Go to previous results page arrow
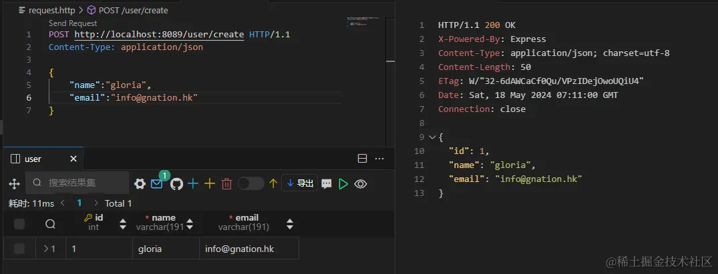 [63, 203]
